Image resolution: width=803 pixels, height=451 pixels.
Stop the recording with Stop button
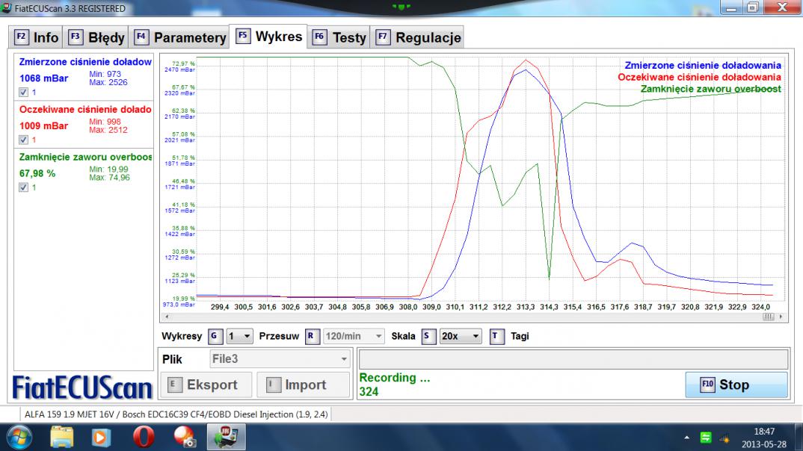point(736,385)
